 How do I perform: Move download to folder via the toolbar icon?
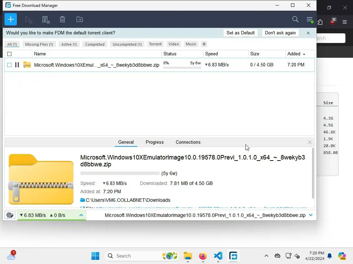80,19
